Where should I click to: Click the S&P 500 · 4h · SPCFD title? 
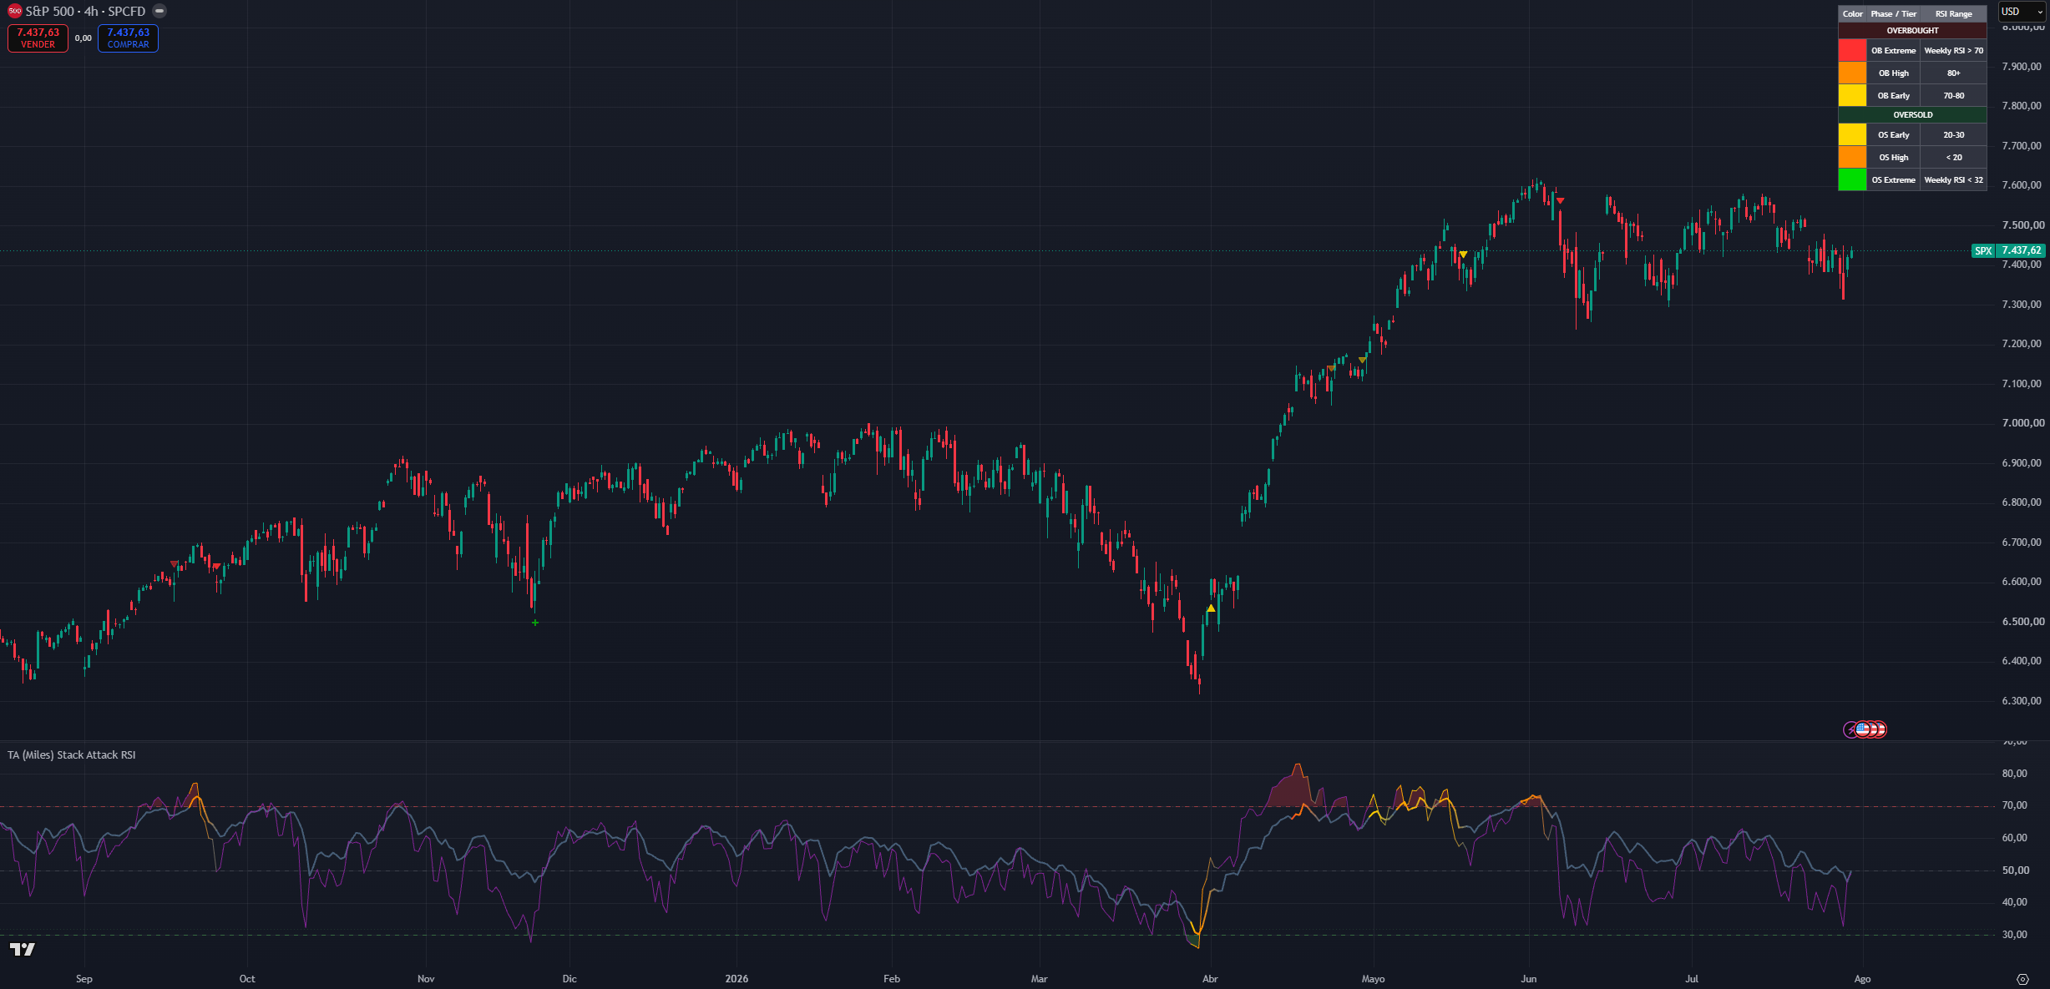pos(85,11)
